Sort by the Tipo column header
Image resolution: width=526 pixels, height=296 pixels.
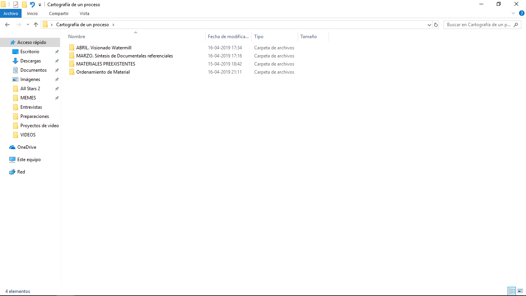coord(259,37)
